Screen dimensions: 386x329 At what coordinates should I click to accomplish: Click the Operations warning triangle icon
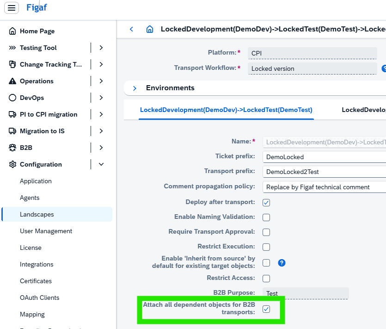pos(12,81)
